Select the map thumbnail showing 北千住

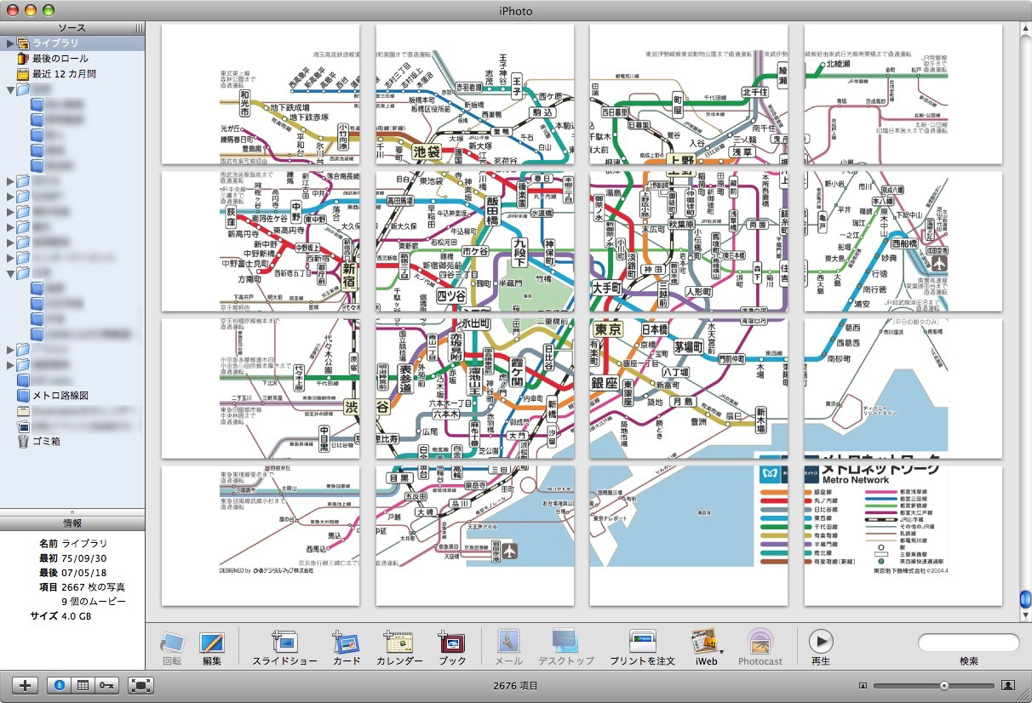tap(689, 94)
